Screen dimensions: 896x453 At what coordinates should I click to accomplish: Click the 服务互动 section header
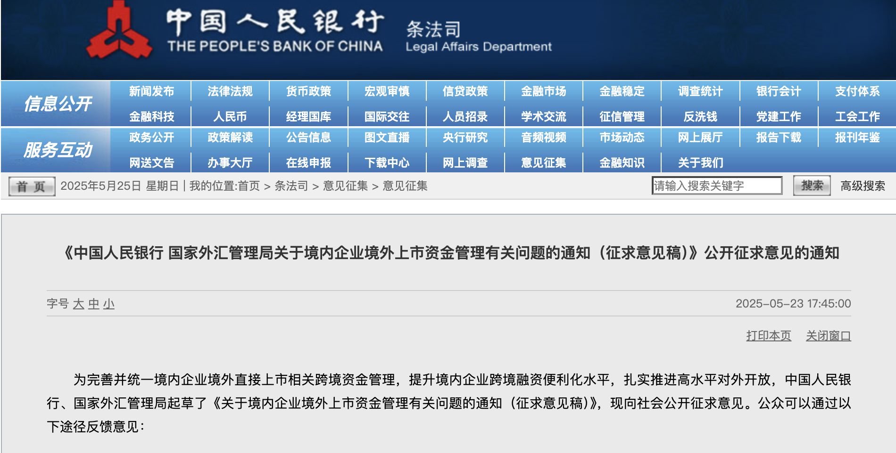(x=58, y=150)
